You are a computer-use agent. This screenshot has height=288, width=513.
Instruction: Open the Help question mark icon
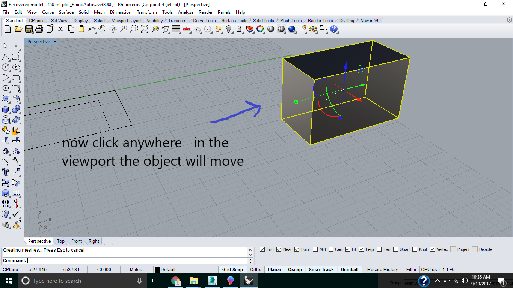coord(334,29)
